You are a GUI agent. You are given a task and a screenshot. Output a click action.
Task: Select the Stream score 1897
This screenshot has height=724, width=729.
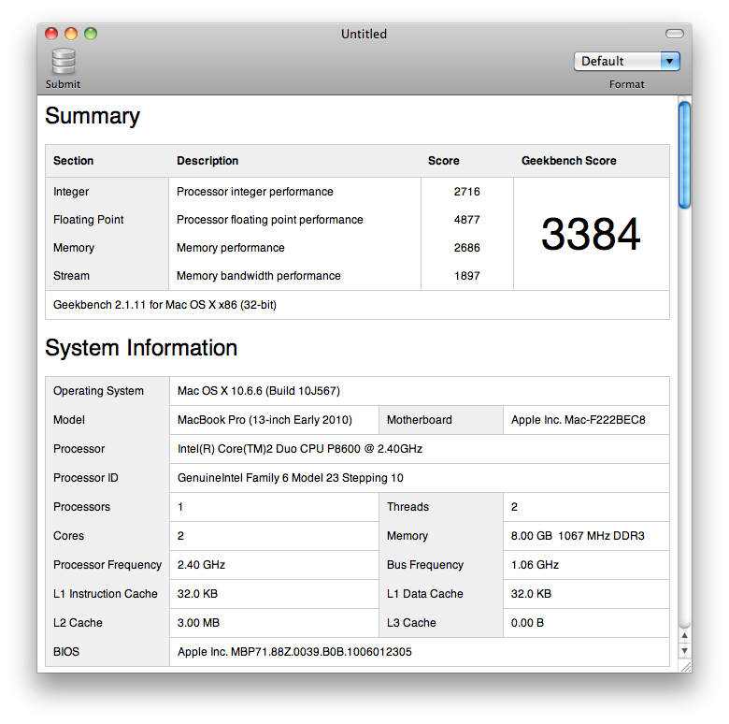coord(466,275)
